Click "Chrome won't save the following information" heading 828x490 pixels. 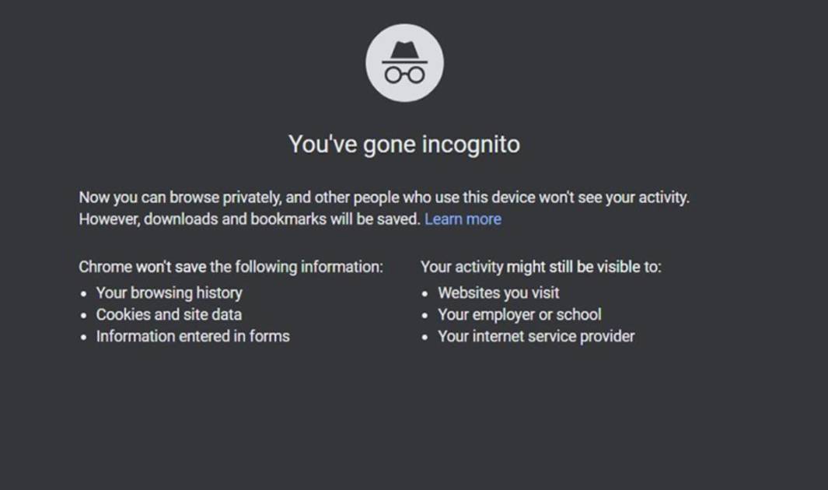tap(231, 267)
